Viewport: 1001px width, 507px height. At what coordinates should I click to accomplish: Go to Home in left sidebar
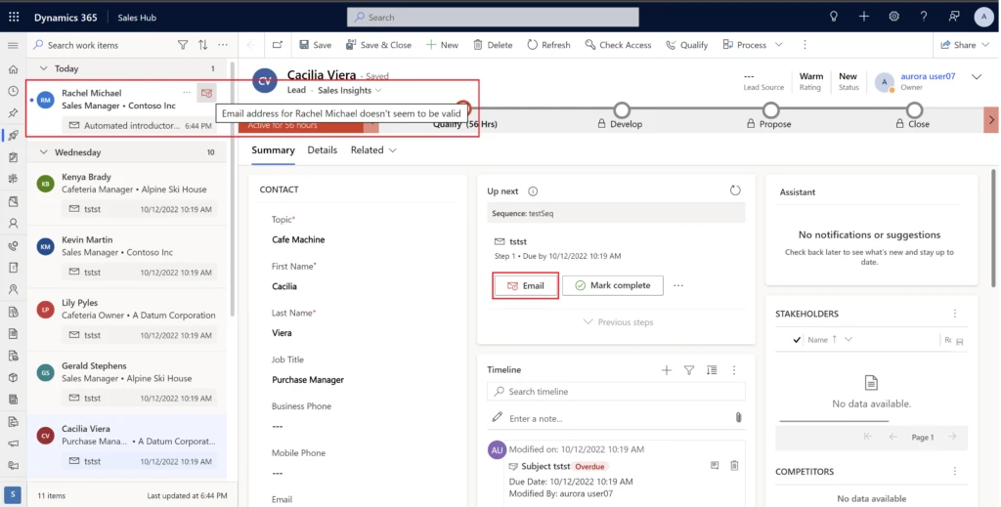coord(13,69)
